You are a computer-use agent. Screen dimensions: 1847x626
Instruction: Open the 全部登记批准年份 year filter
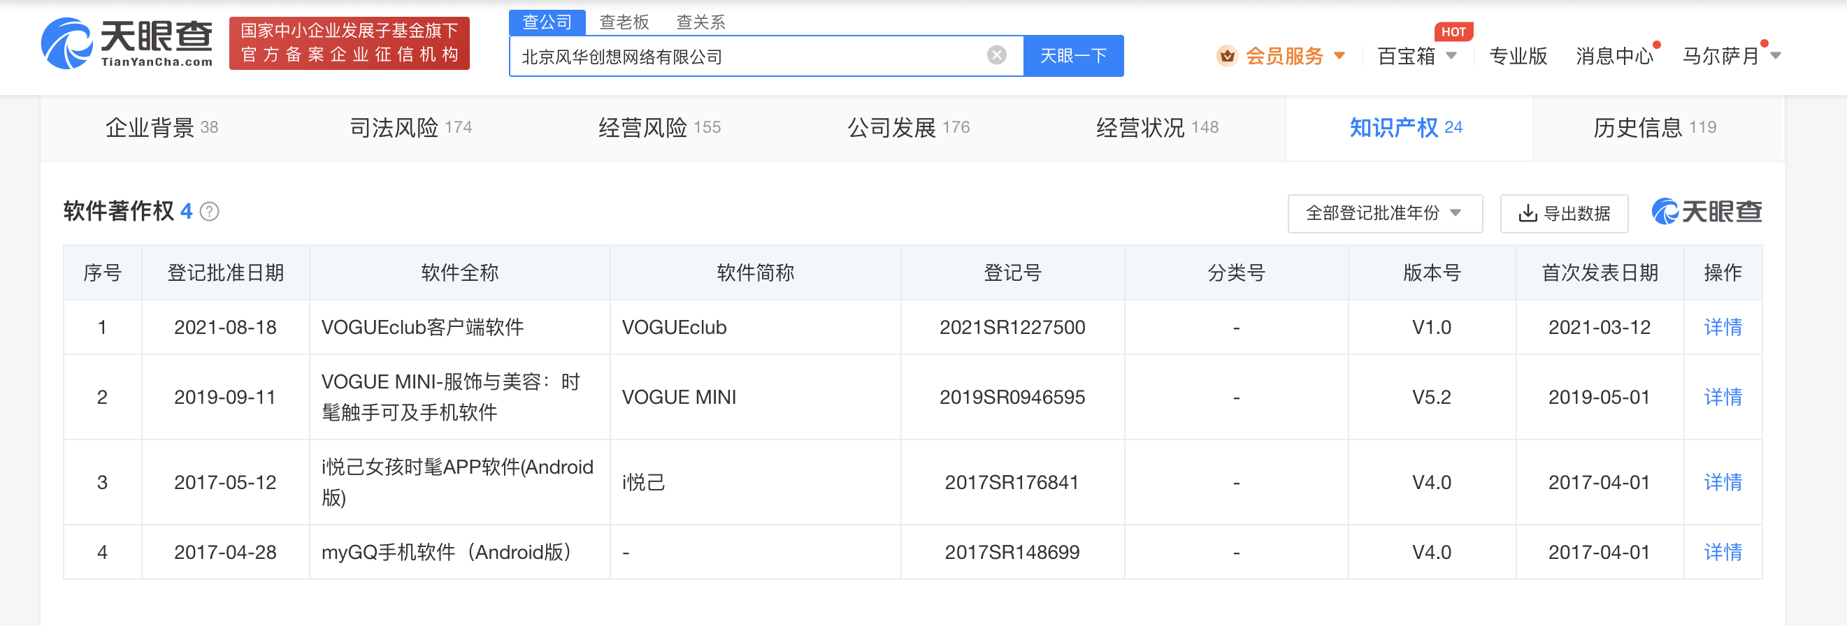[1384, 214]
